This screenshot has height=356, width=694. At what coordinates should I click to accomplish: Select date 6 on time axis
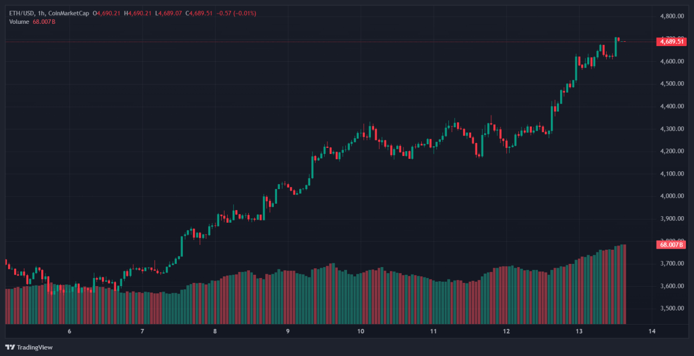[x=69, y=332]
